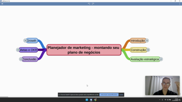The height and width of the screenshot is (102, 182).
Task: Select the Conclusão node
Action: pyautogui.click(x=30, y=59)
